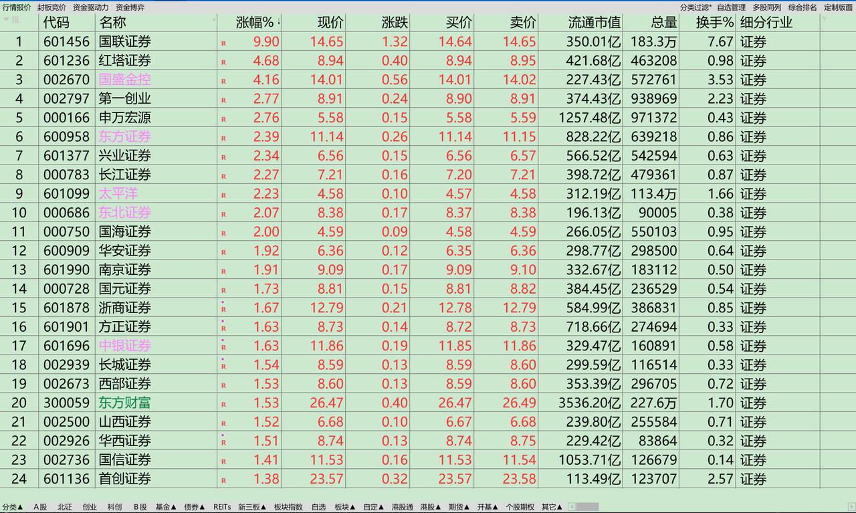The width and height of the screenshot is (856, 513).
Task: Switch to the 资金博弈 tab
Action: pyautogui.click(x=130, y=7)
